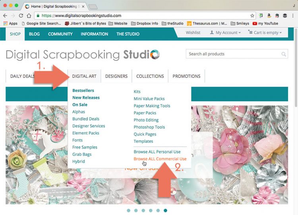Open the COMMUNITY navigation item
298x215 pixels.
(x=60, y=34)
